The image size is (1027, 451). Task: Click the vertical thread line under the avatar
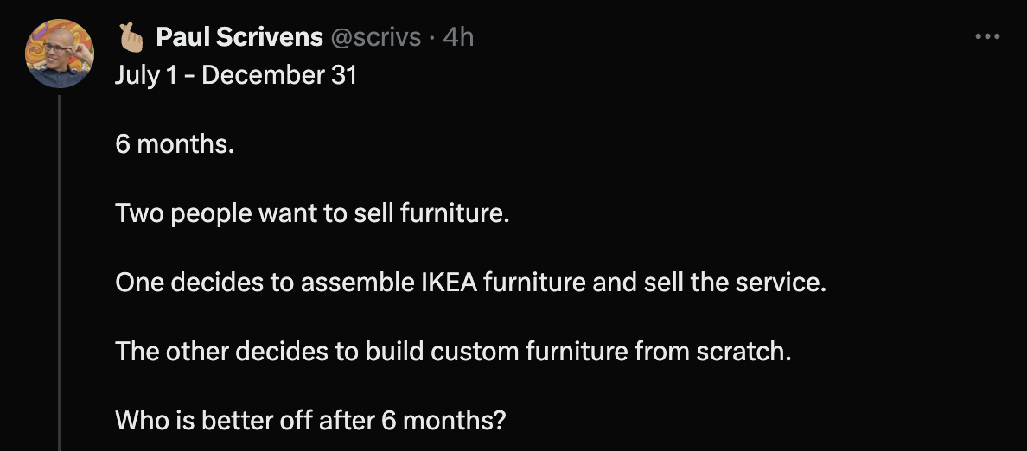60,273
